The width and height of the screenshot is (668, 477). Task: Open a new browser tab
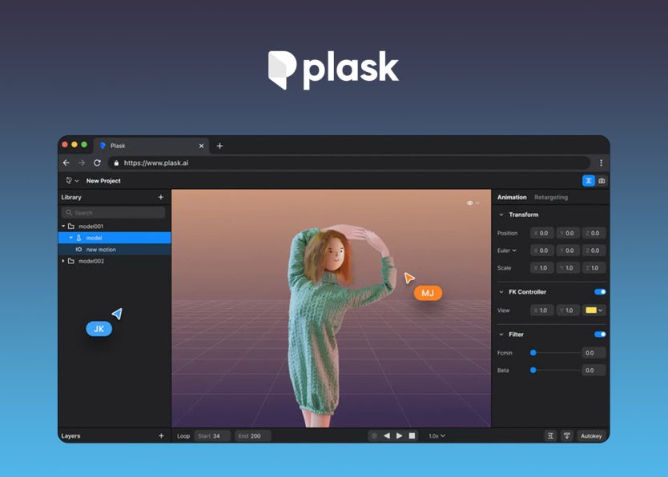219,146
